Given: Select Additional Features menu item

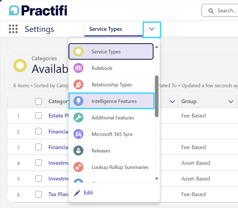Looking at the screenshot, I should tap(111, 117).
